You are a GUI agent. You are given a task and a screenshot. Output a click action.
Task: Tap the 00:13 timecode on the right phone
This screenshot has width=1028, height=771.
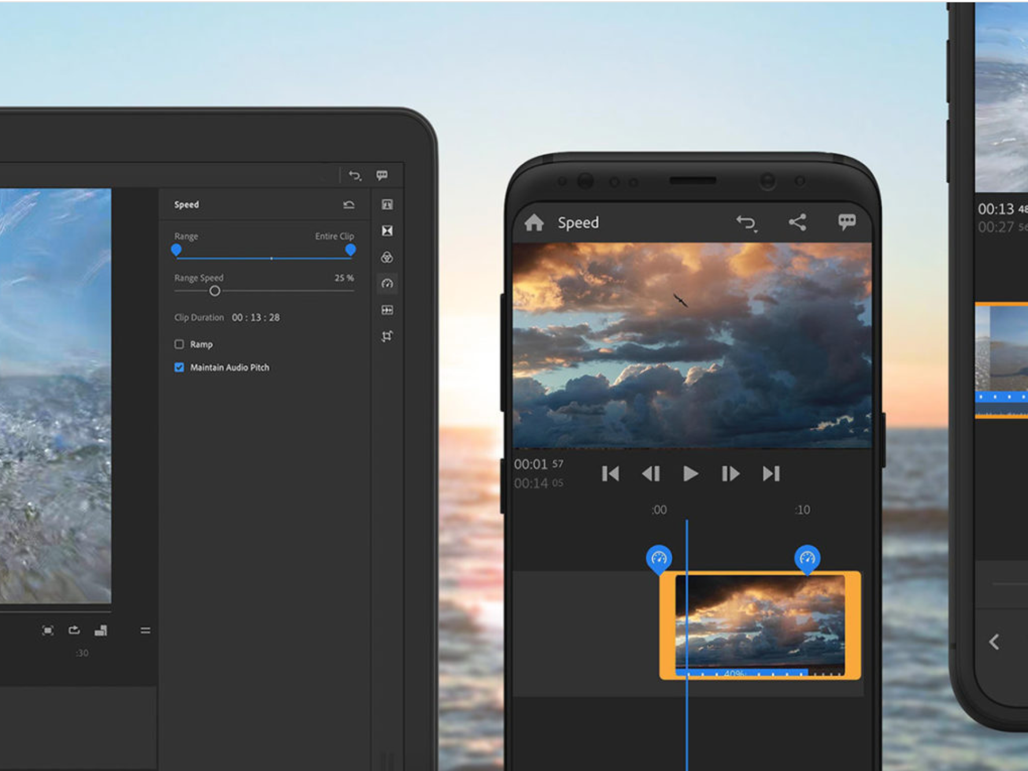[x=1002, y=209]
